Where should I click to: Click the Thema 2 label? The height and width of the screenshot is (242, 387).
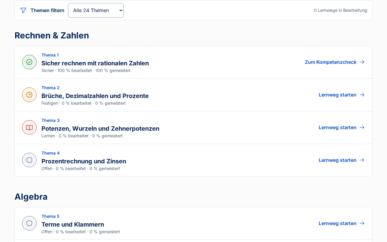tap(50, 88)
